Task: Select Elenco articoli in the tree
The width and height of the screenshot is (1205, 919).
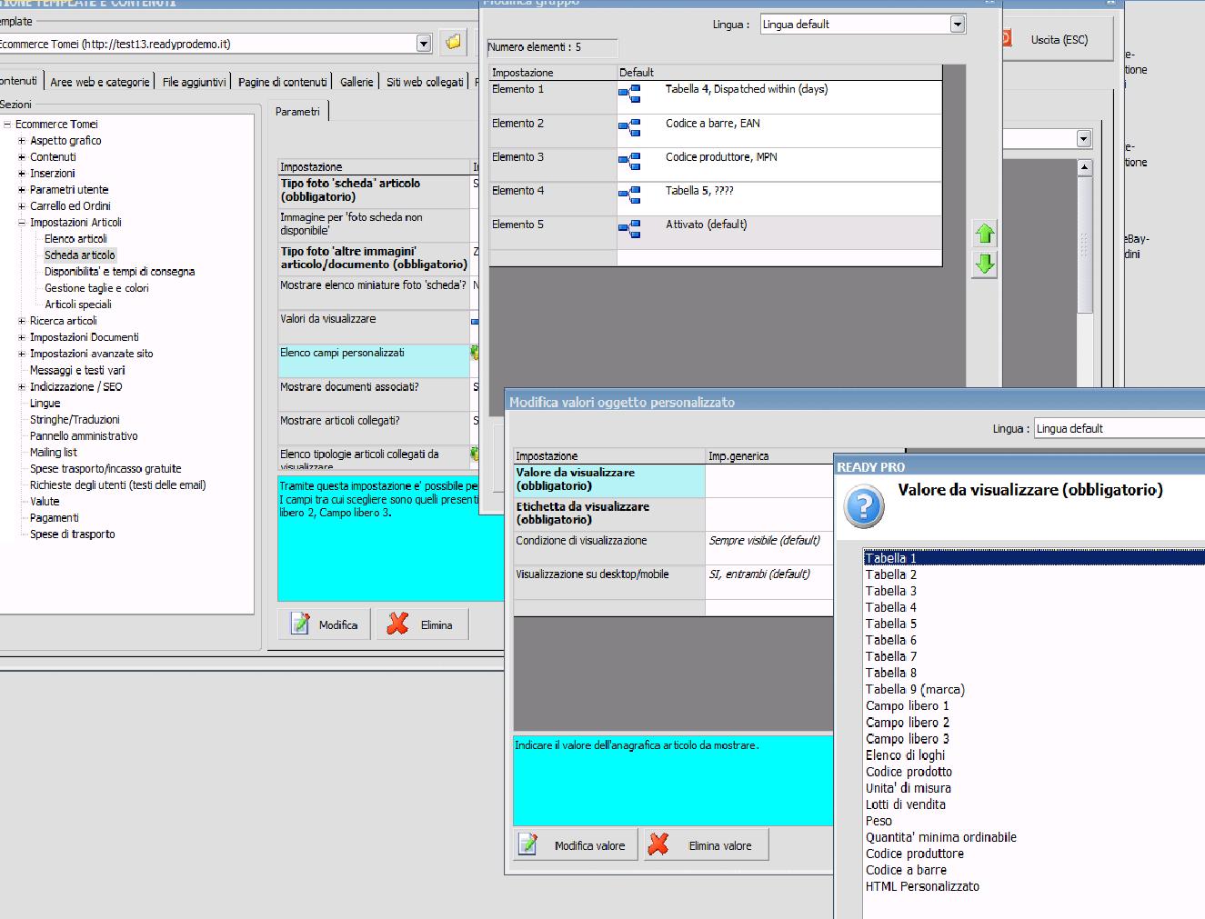Action: click(x=75, y=239)
